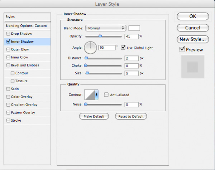Open the shadow color swatch

pyautogui.click(x=134, y=28)
